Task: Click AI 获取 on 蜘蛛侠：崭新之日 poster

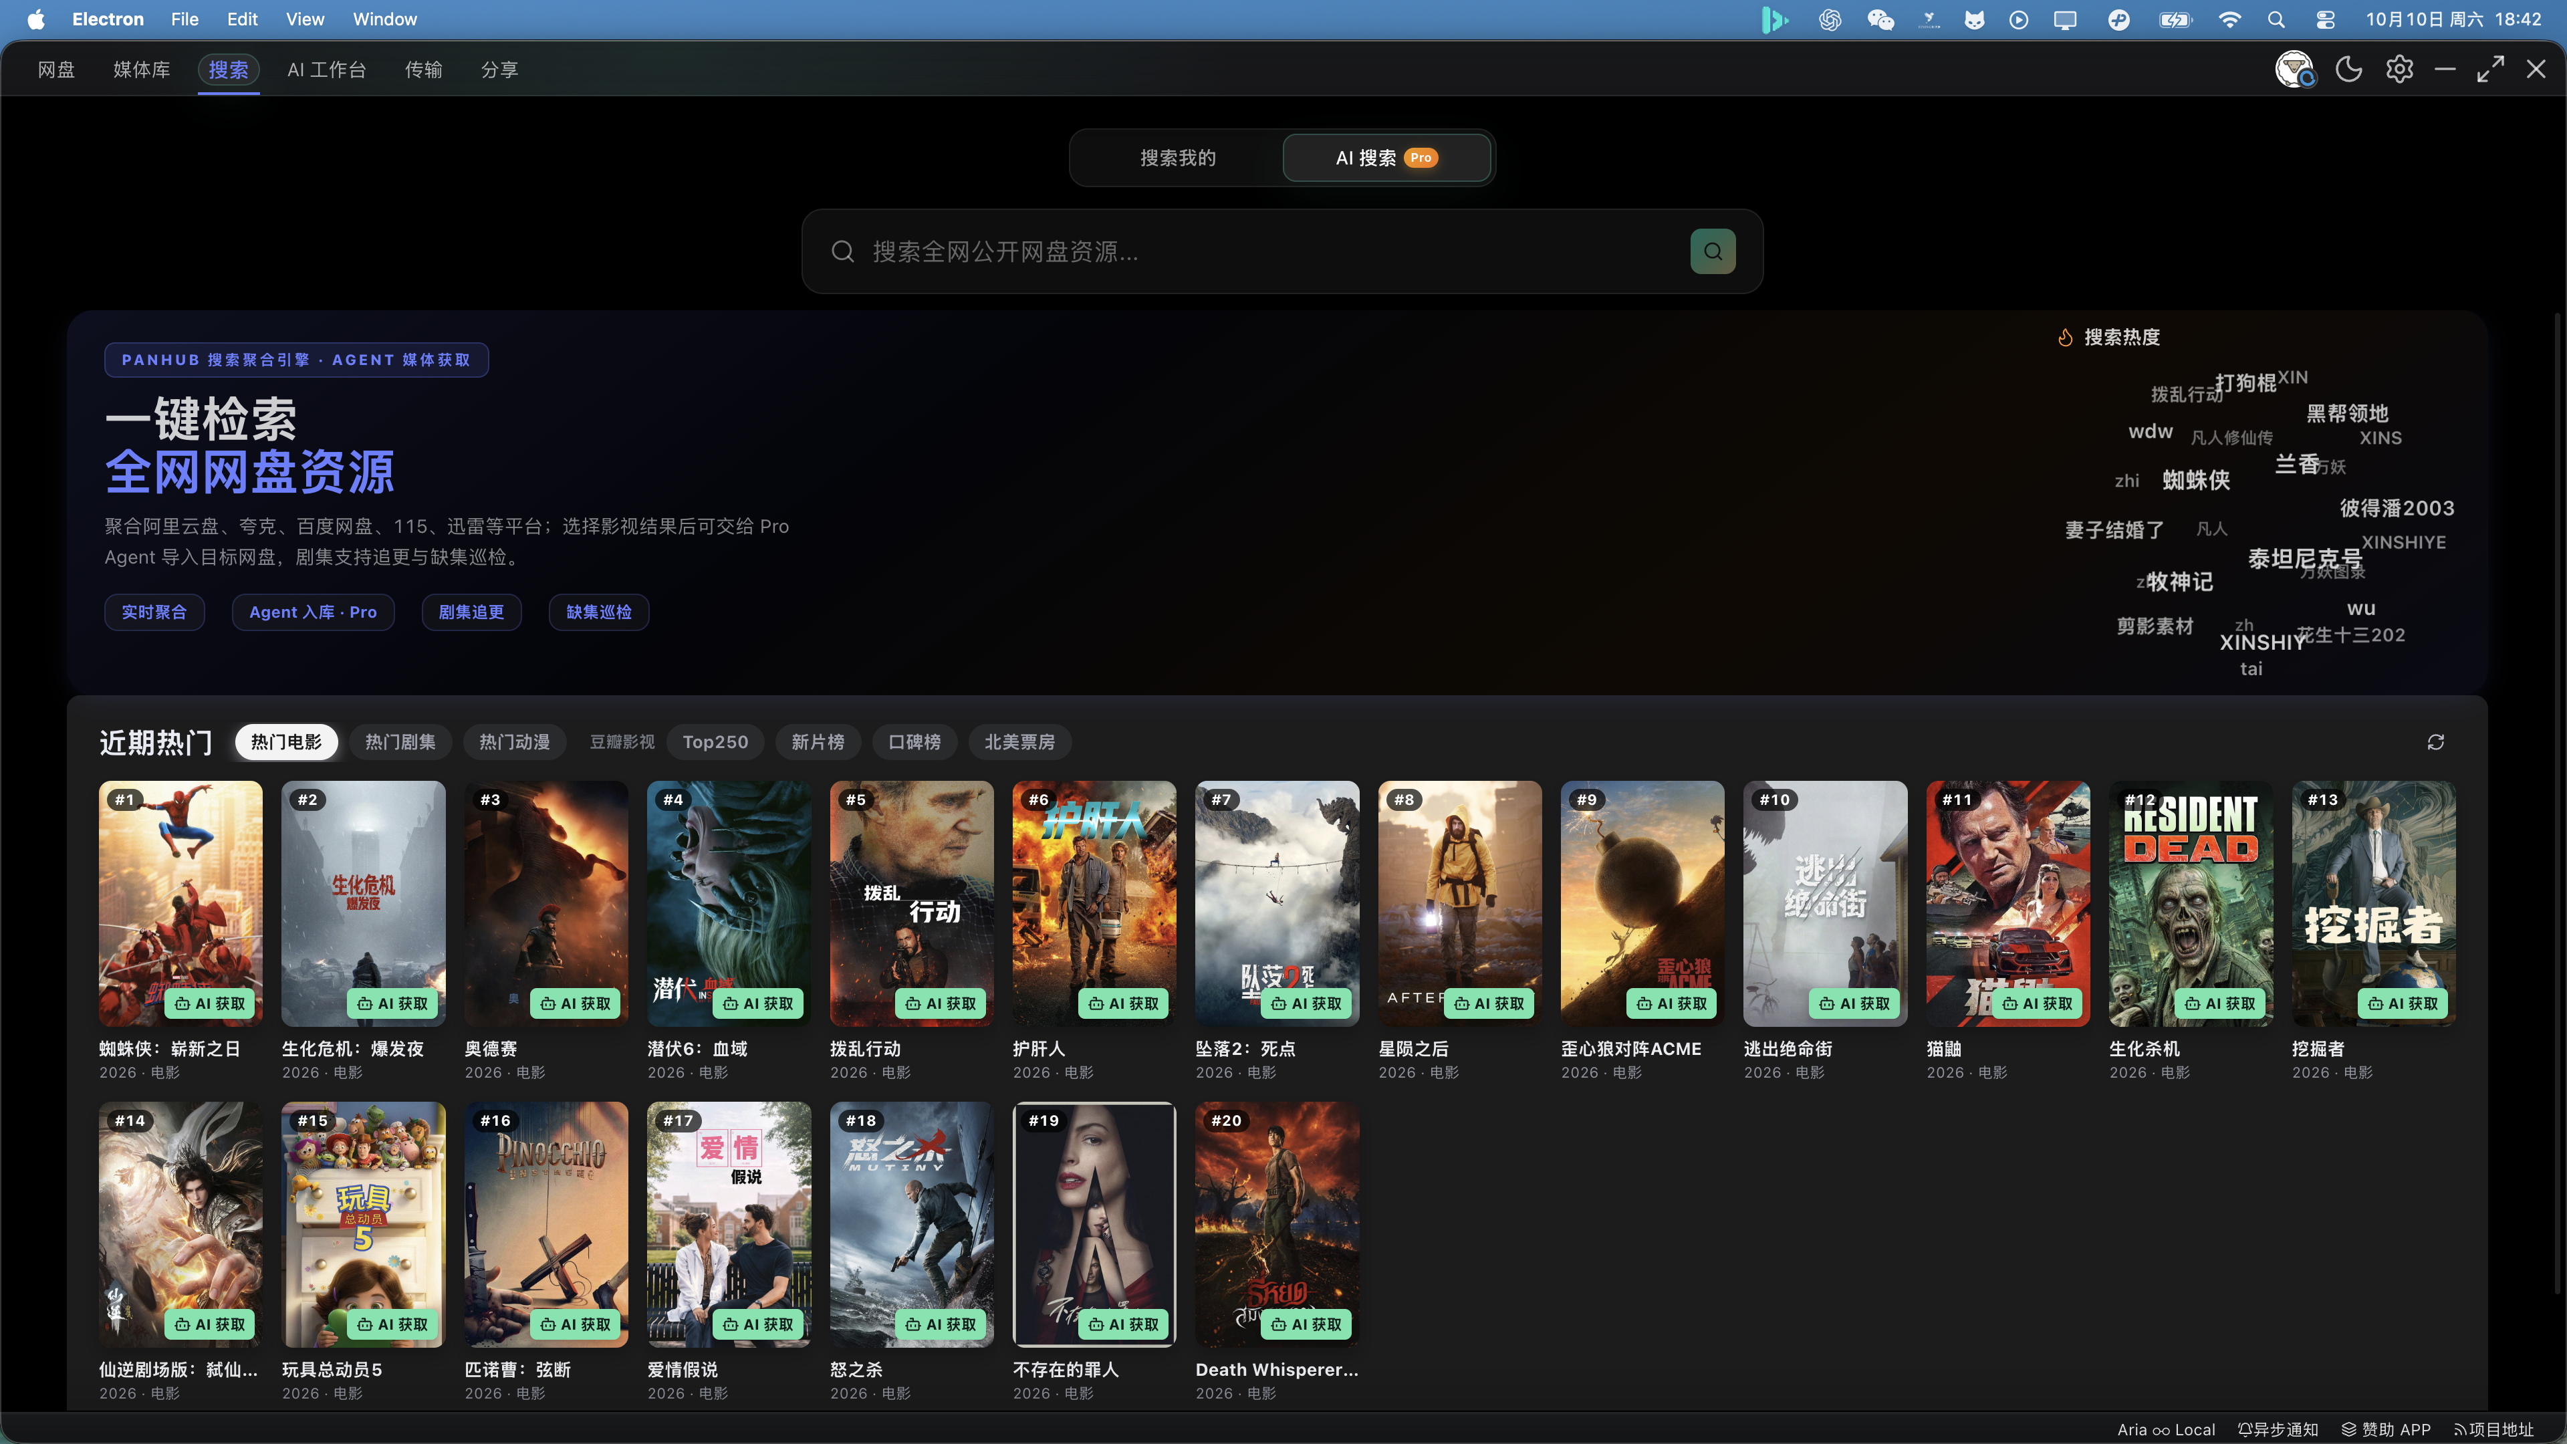Action: [x=211, y=1003]
